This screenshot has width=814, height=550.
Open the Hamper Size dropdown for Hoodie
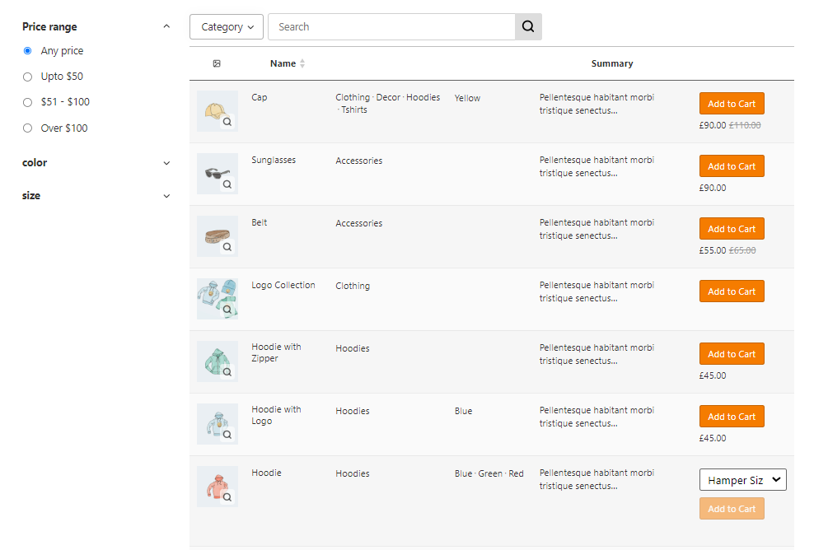coord(742,480)
